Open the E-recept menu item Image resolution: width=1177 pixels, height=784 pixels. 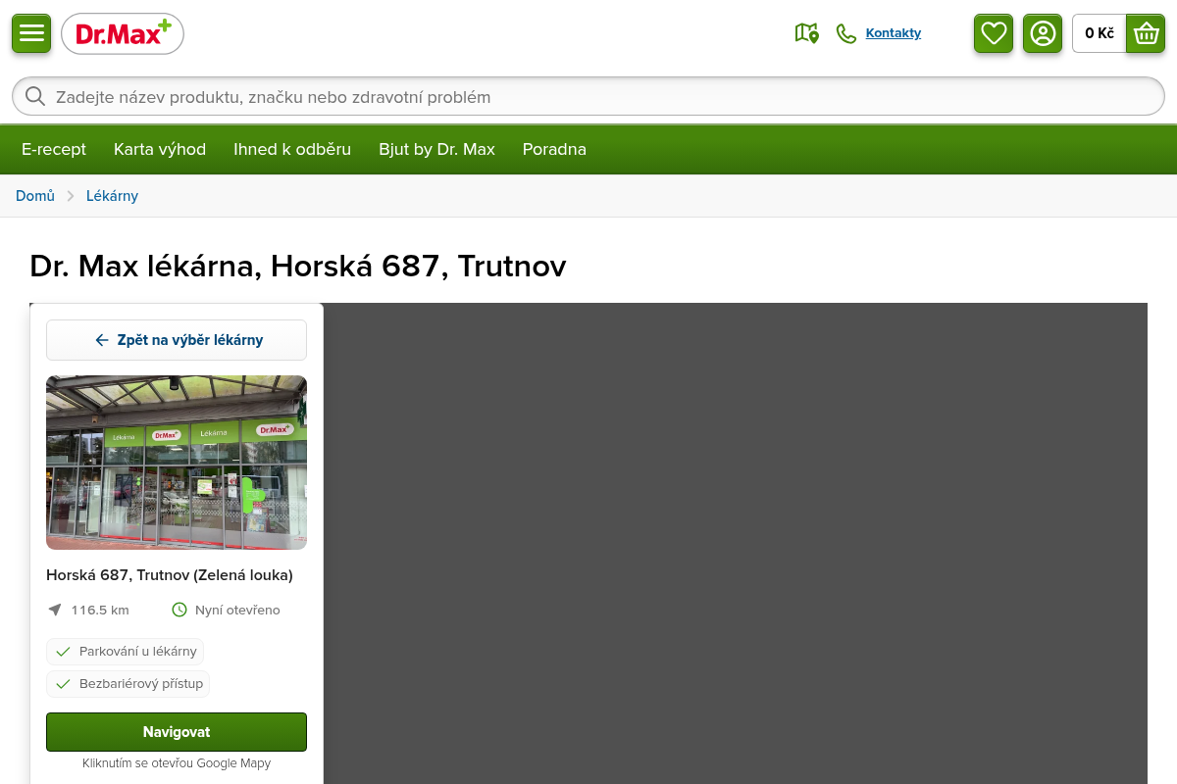(x=54, y=149)
